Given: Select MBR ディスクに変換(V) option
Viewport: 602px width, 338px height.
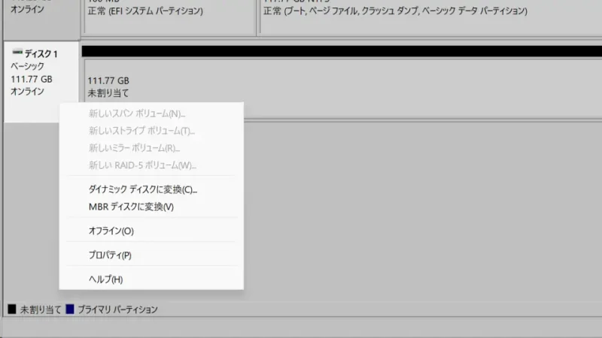Looking at the screenshot, I should click(x=151, y=207).
